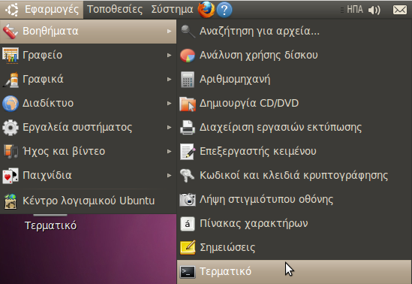Click the folder icon for Δημιουργία CD/DVD
412x284 pixels.
click(188, 104)
